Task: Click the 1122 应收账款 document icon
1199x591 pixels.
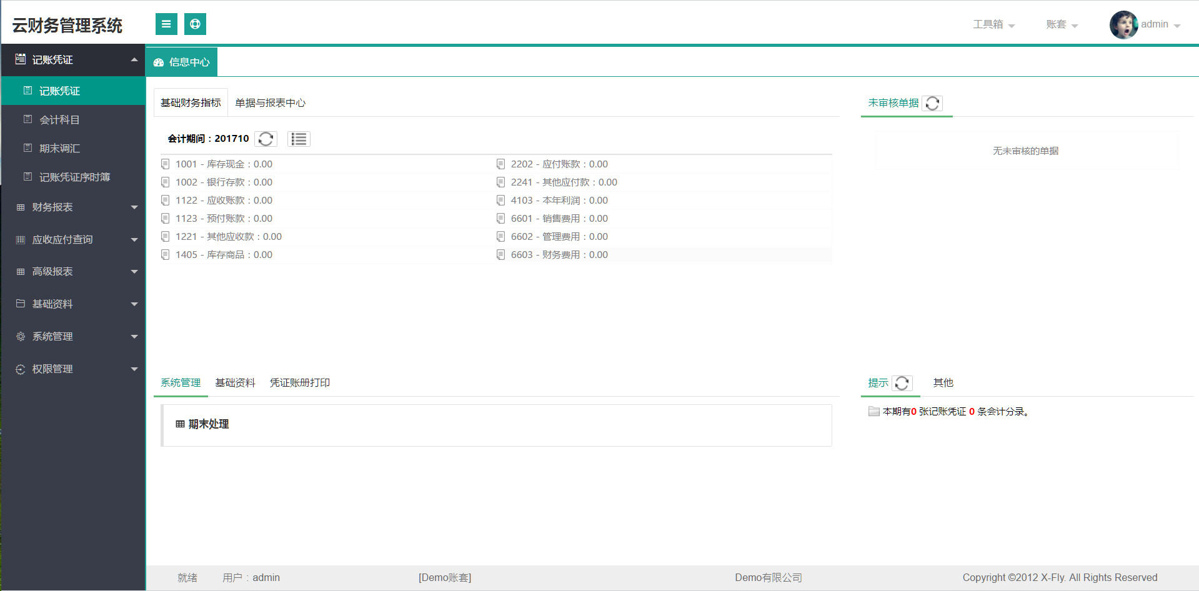Action: point(166,201)
